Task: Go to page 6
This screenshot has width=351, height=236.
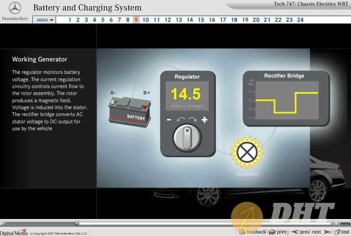Action: 111,20
